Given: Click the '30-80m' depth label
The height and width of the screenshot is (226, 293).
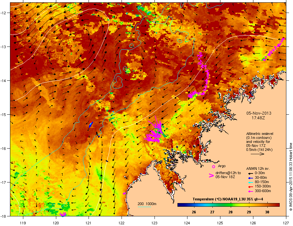Looking at the screenshot, I should 261,177.
